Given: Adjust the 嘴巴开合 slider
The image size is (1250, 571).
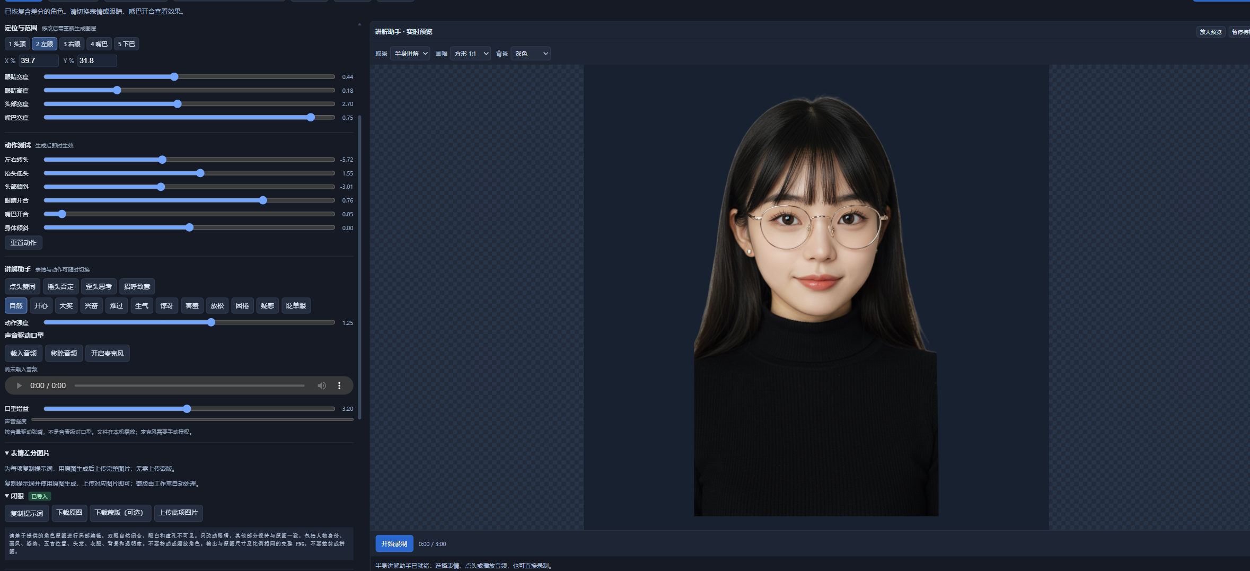Looking at the screenshot, I should 189,214.
